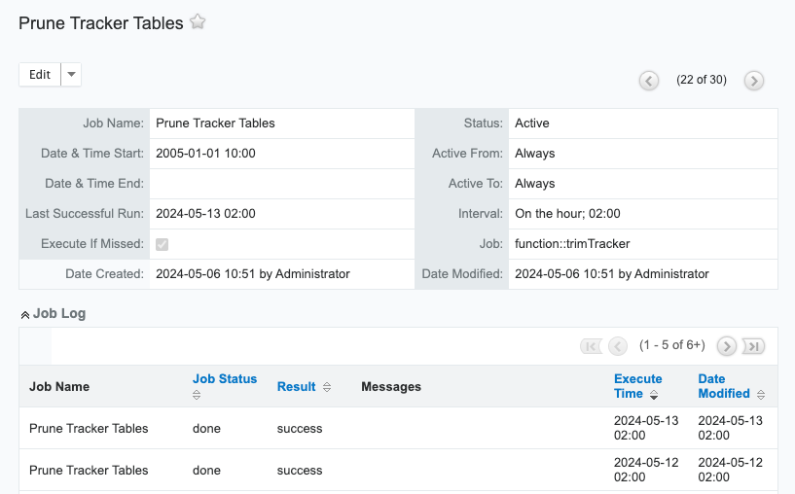The height and width of the screenshot is (494, 795).
Task: Sort Job Log by Execute Time
Action: 637,386
